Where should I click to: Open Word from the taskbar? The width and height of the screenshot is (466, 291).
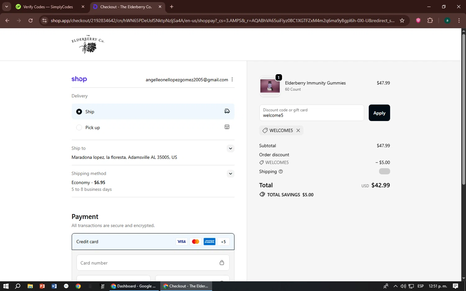point(54,286)
